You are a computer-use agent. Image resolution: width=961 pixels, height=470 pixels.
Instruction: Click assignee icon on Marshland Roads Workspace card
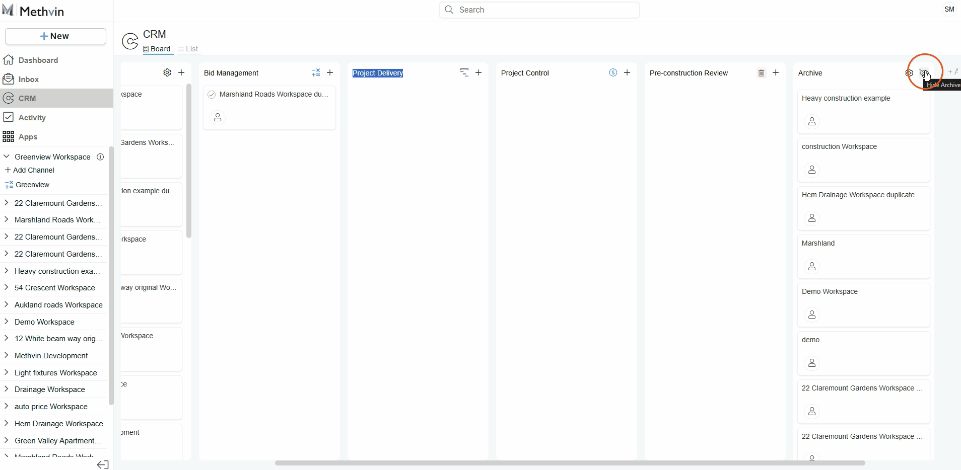(218, 117)
